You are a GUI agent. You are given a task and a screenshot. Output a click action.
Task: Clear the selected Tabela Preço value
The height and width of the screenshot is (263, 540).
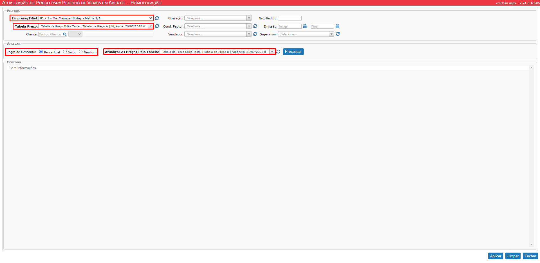click(x=144, y=26)
